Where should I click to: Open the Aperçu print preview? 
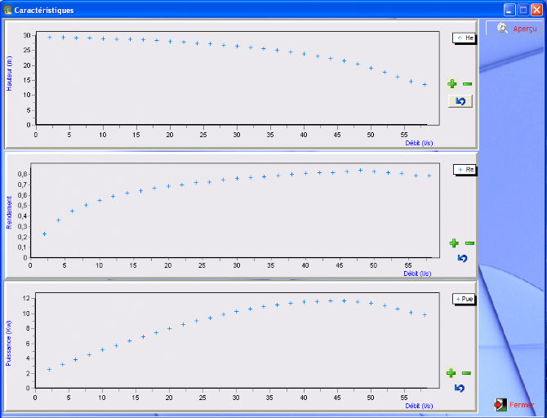[517, 28]
